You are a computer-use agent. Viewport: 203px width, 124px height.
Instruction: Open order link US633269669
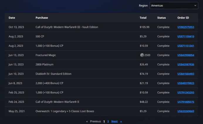pyautogui.click(x=186, y=111)
